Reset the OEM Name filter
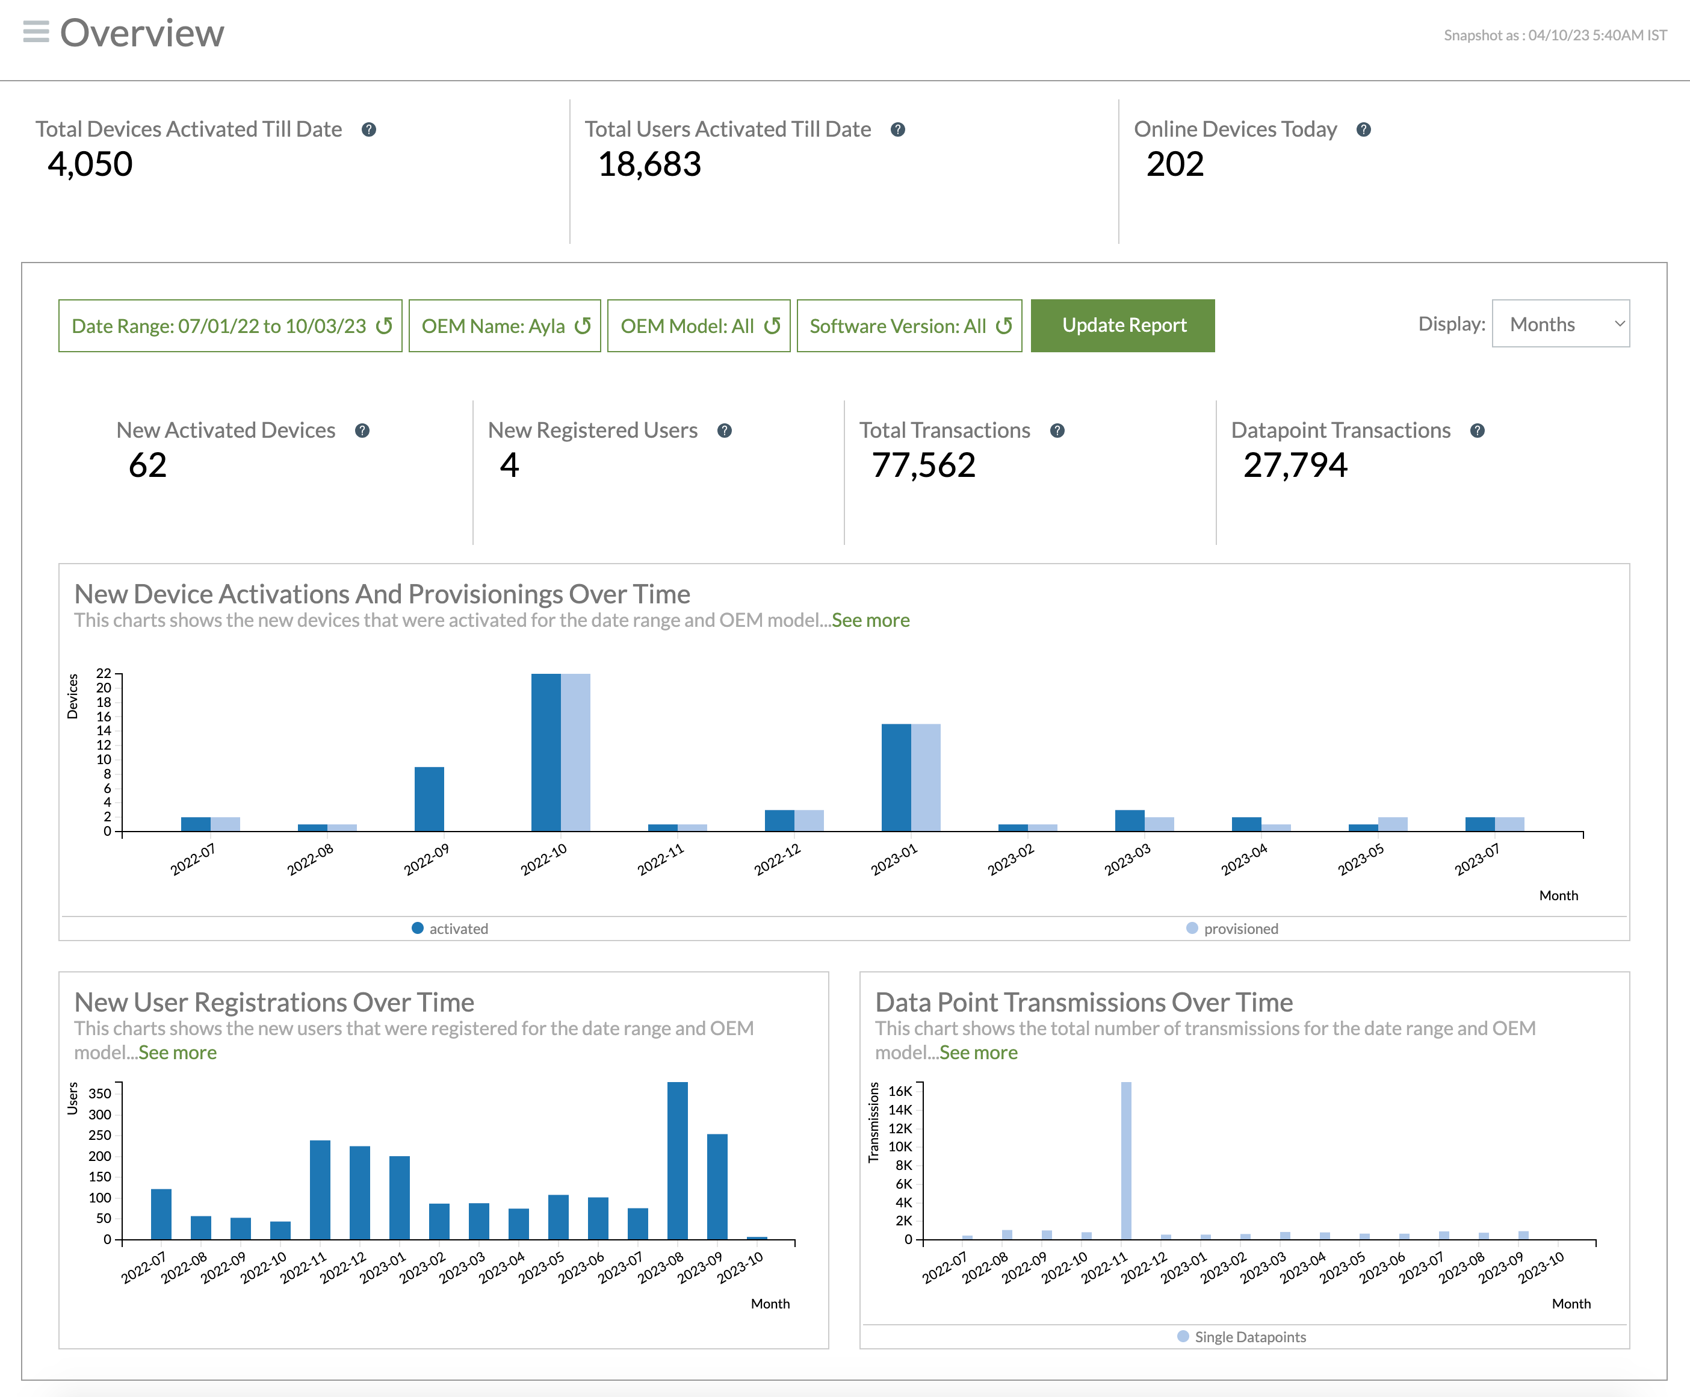 (x=583, y=326)
